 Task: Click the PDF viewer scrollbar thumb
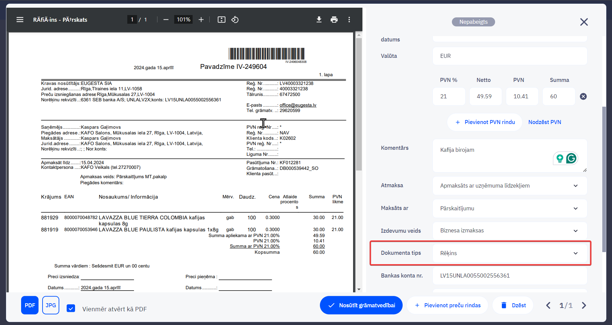pos(359,104)
